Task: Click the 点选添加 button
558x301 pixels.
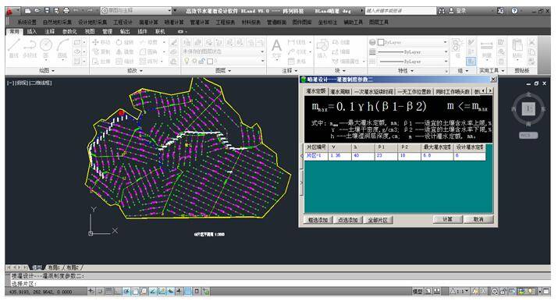Action: click(x=348, y=220)
